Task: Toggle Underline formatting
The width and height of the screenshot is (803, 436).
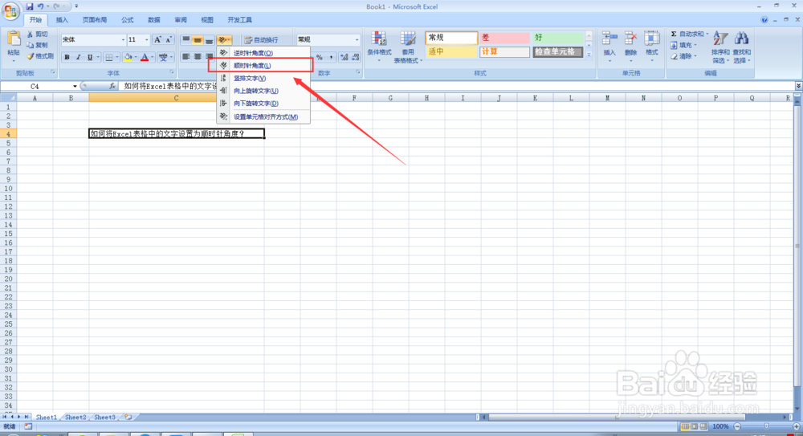Action: pos(90,57)
